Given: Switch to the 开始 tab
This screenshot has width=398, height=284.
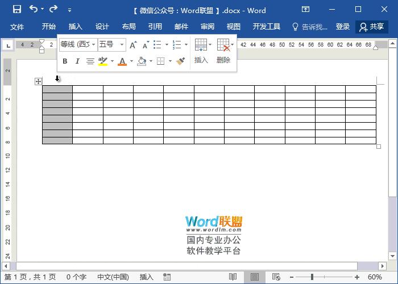Looking at the screenshot, I should click(48, 27).
